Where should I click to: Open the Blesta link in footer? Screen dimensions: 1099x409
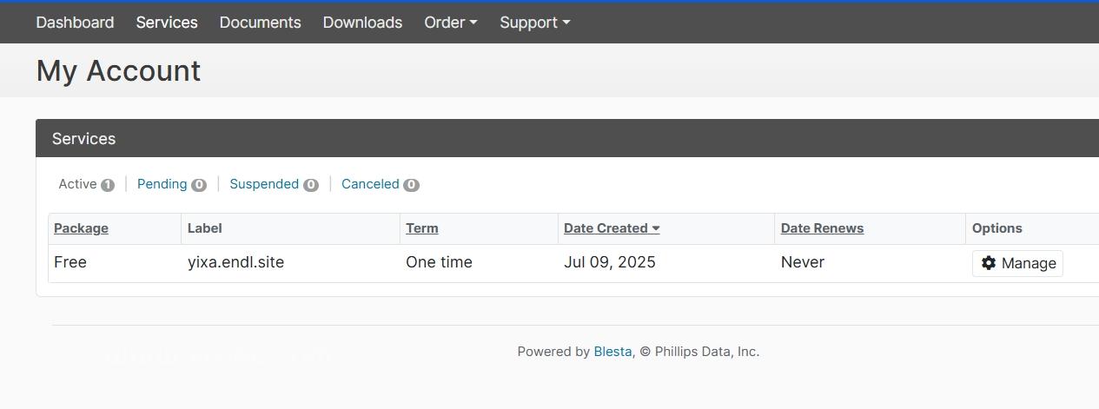coord(612,352)
